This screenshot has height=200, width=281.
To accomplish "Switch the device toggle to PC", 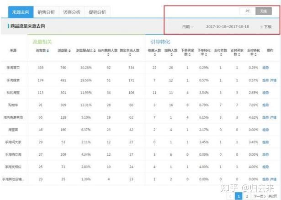I will 248,11.
